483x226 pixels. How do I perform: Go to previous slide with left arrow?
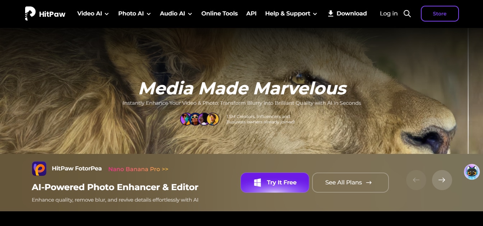click(416, 180)
